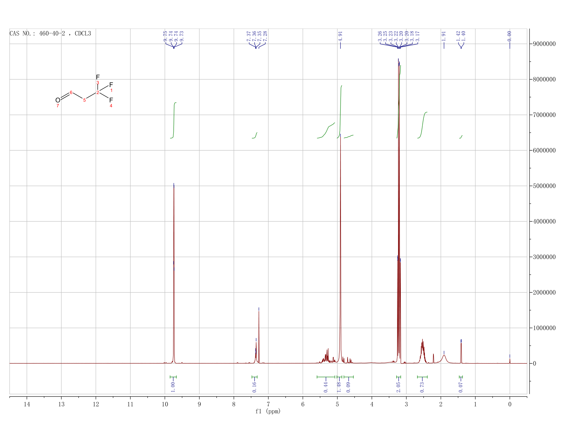Click the "CAS NO.: 460-40-2 , CDCL3" title text
This screenshot has width=574, height=444.
(x=50, y=34)
